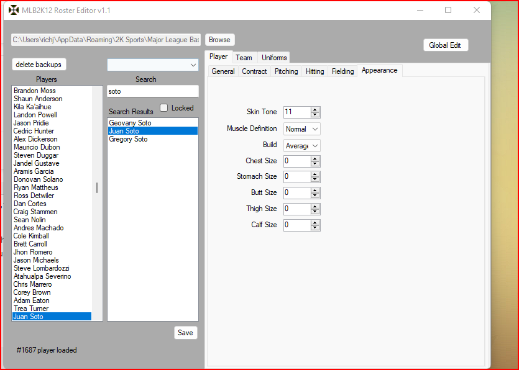Select Landon Powell in Players list
The image size is (519, 370).
click(x=52, y=115)
